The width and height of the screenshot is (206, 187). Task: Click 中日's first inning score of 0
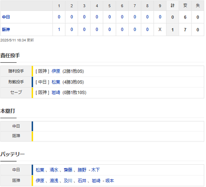coord(59,17)
